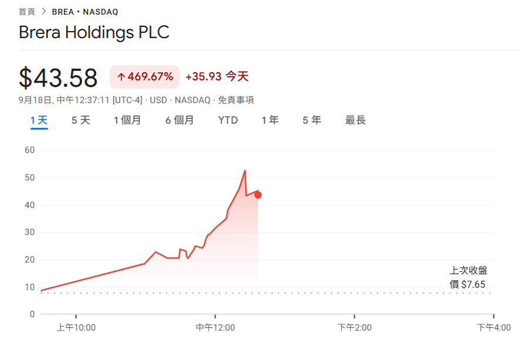This screenshot has height=340, width=522.
Task: Go to the 首頁 breadcrumb link
Action: point(27,12)
